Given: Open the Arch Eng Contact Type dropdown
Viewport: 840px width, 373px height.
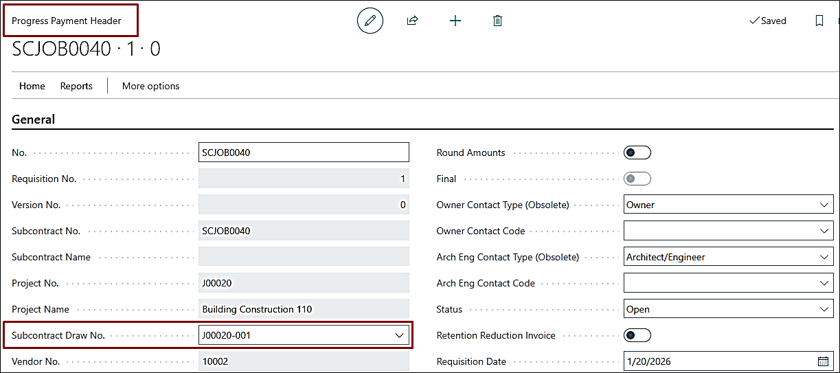Looking at the screenshot, I should click(824, 257).
